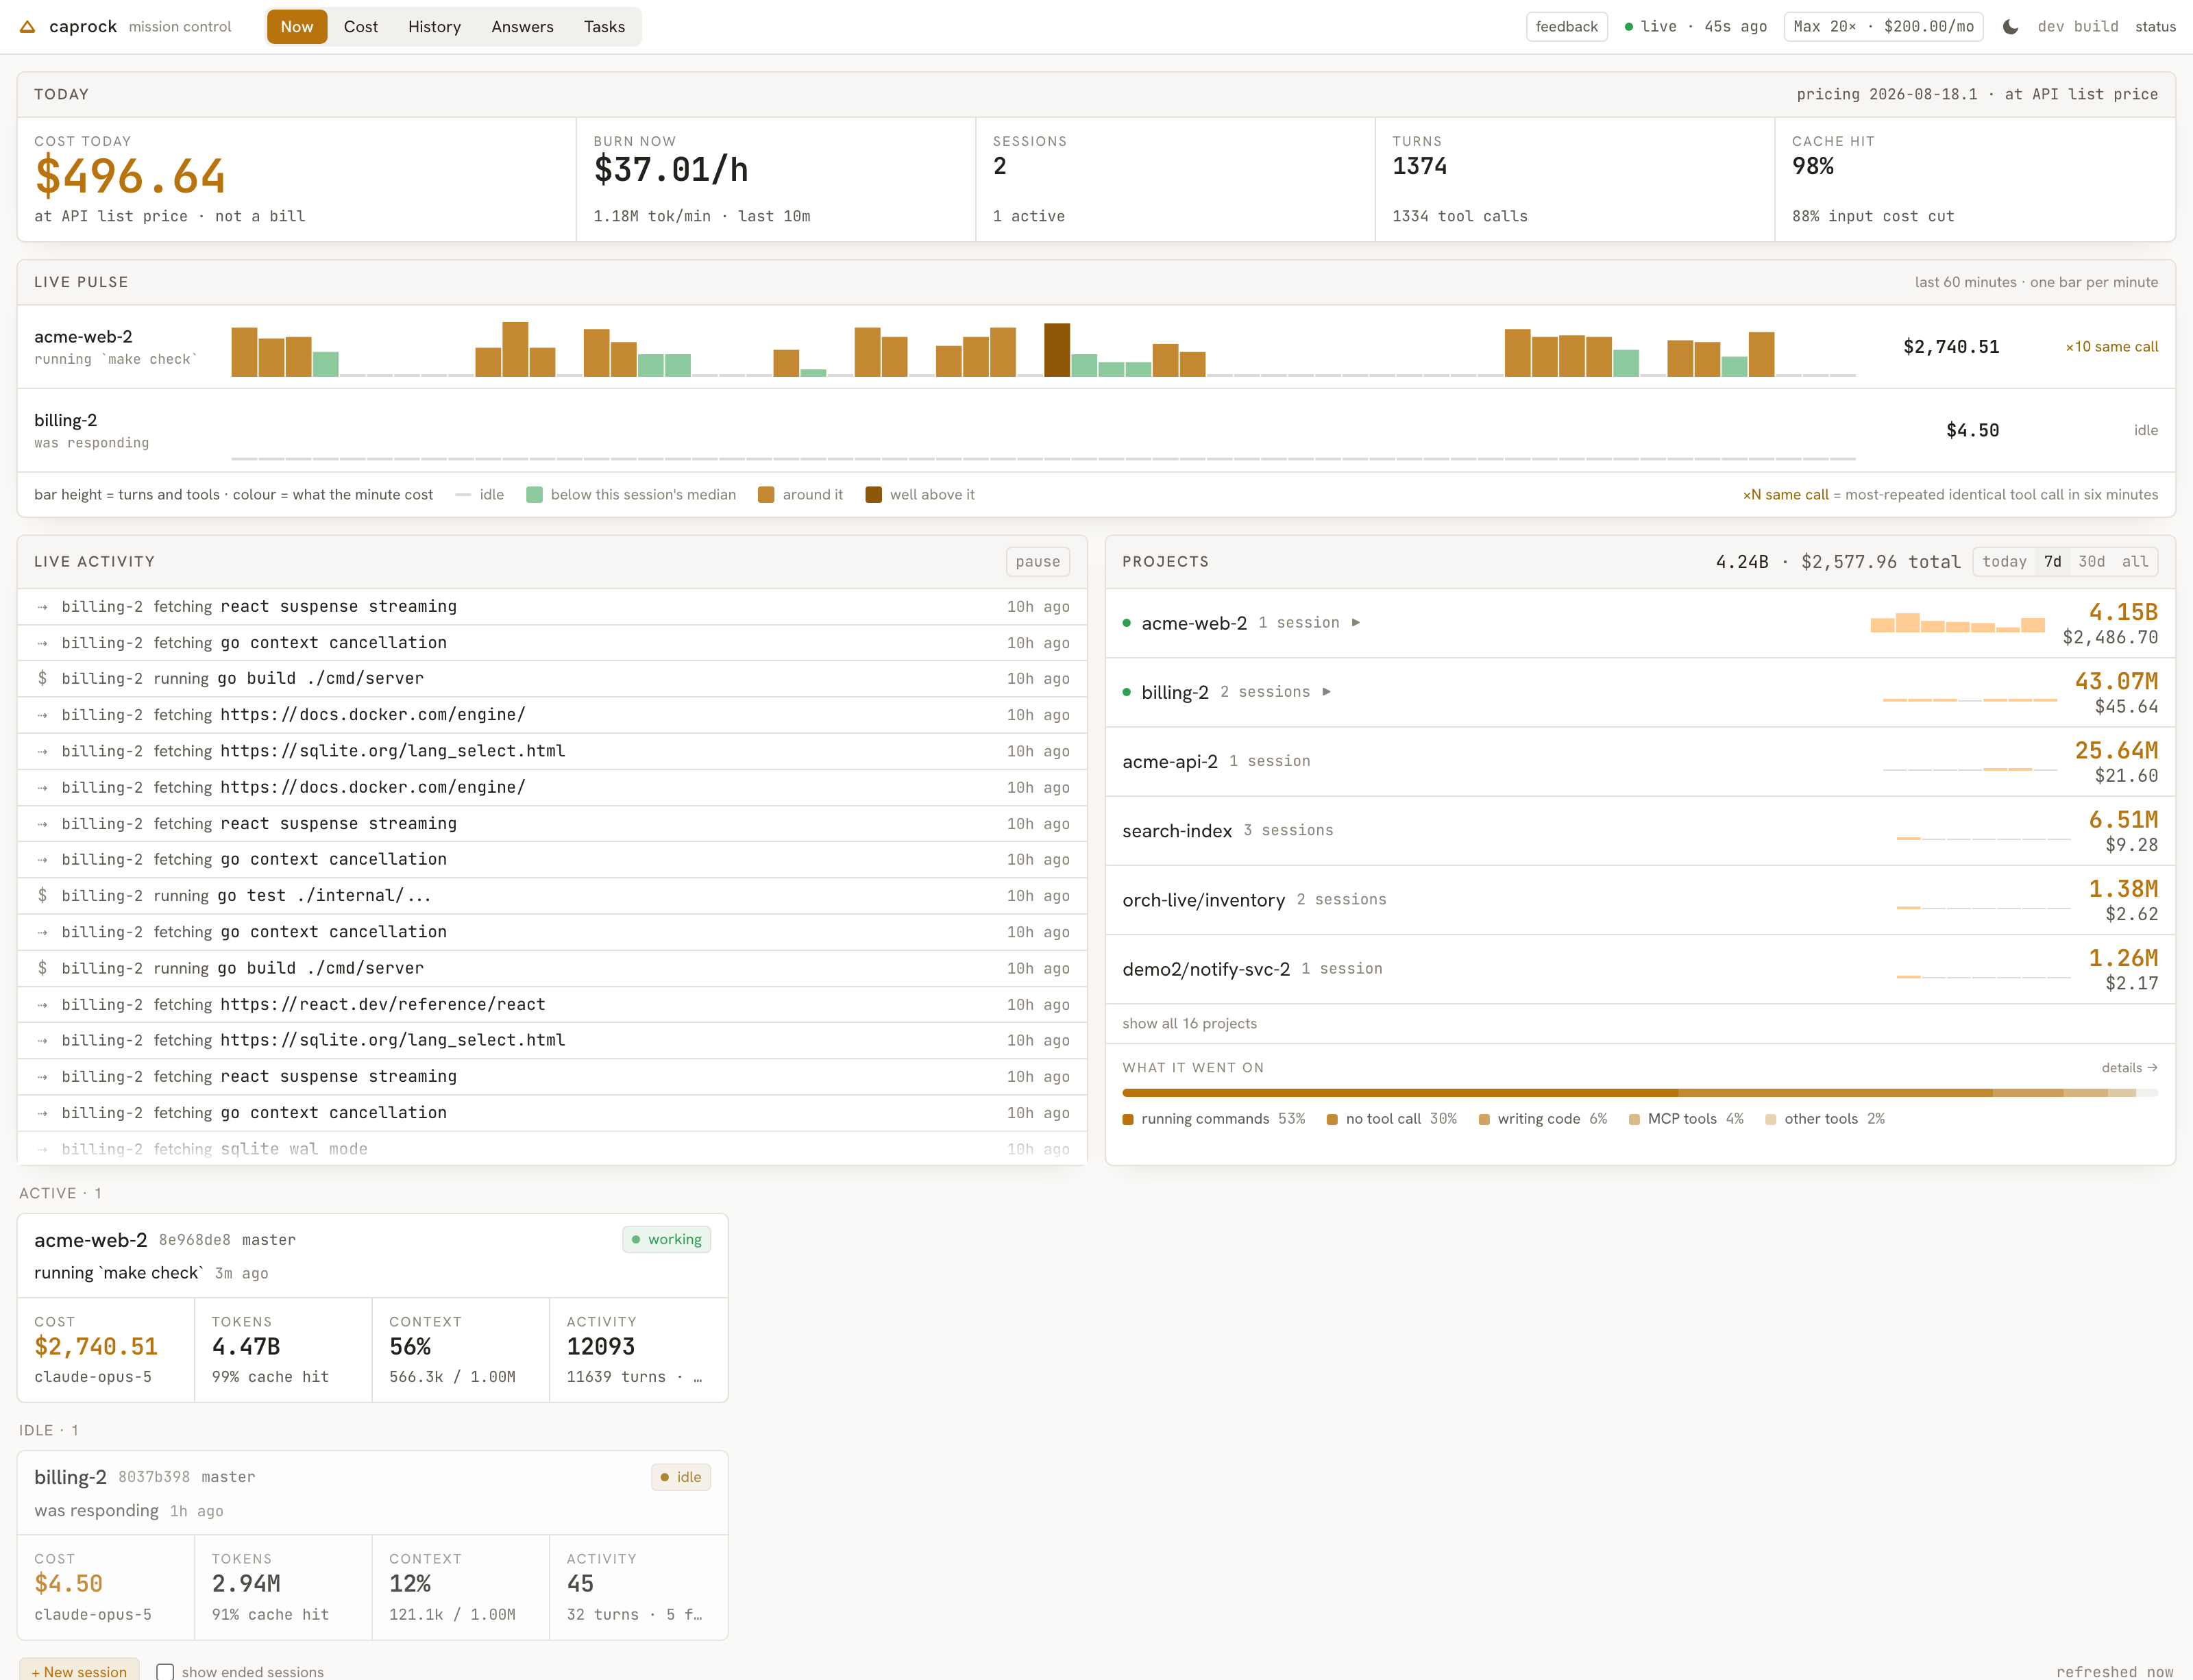Open the acme-web-2 active session card
The image size is (2193, 1680).
[x=372, y=1308]
